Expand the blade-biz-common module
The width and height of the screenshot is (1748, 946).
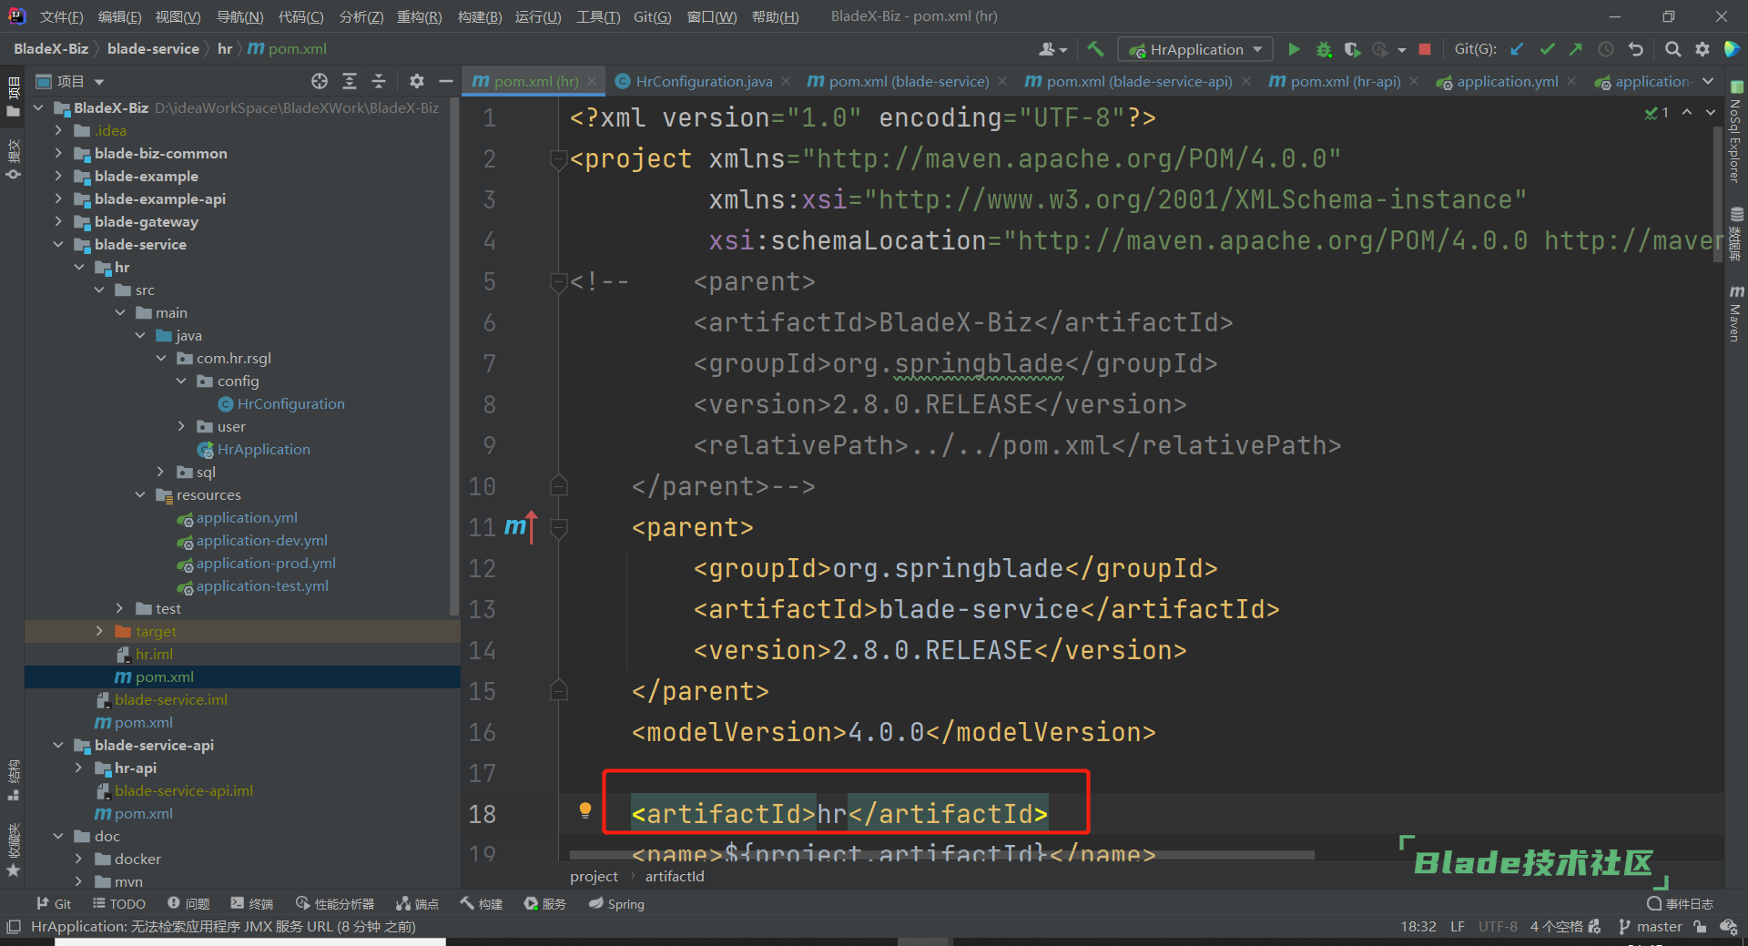coord(58,153)
